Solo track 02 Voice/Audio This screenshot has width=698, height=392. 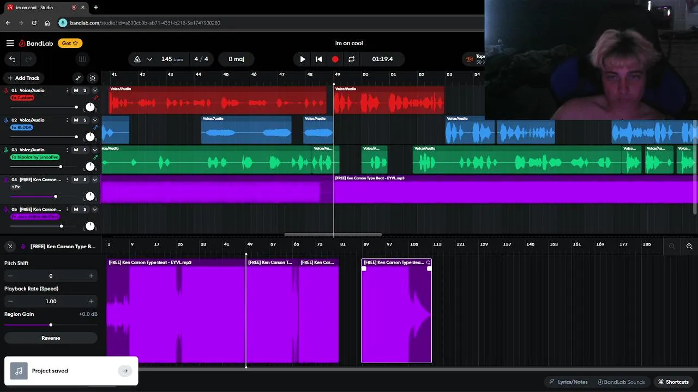tap(85, 120)
